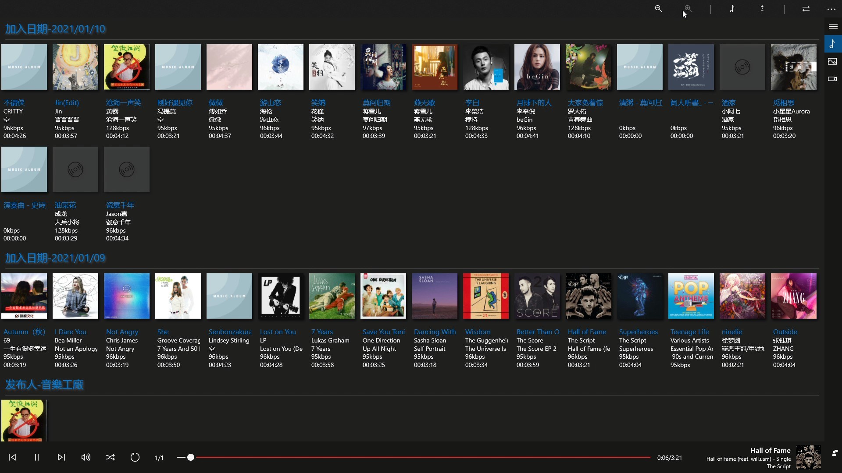This screenshot has width=842, height=473.
Task: Open the hamburger menu in the sidebar
Action: pyautogui.click(x=833, y=27)
